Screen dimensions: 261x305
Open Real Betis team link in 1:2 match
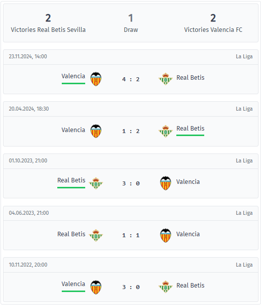190,129
